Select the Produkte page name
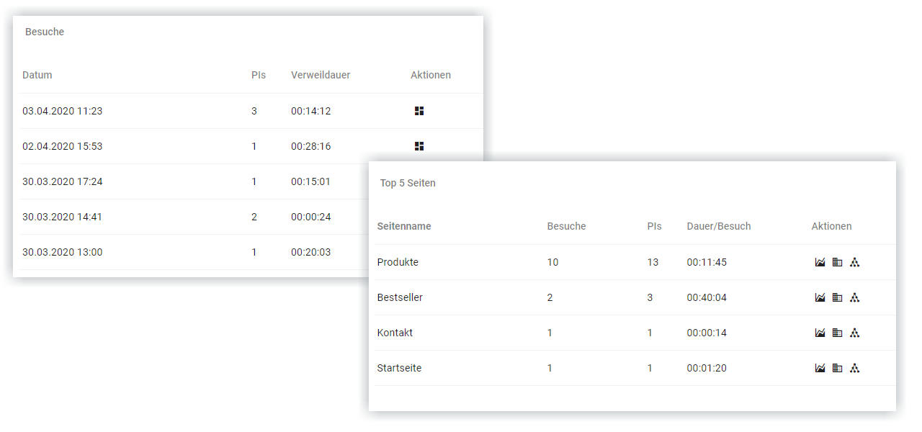This screenshot has width=922, height=432. point(398,262)
